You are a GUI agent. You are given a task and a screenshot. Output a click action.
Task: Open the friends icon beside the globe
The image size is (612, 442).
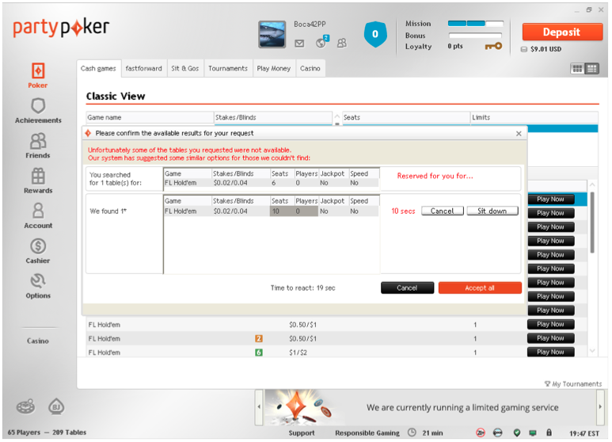click(x=342, y=43)
